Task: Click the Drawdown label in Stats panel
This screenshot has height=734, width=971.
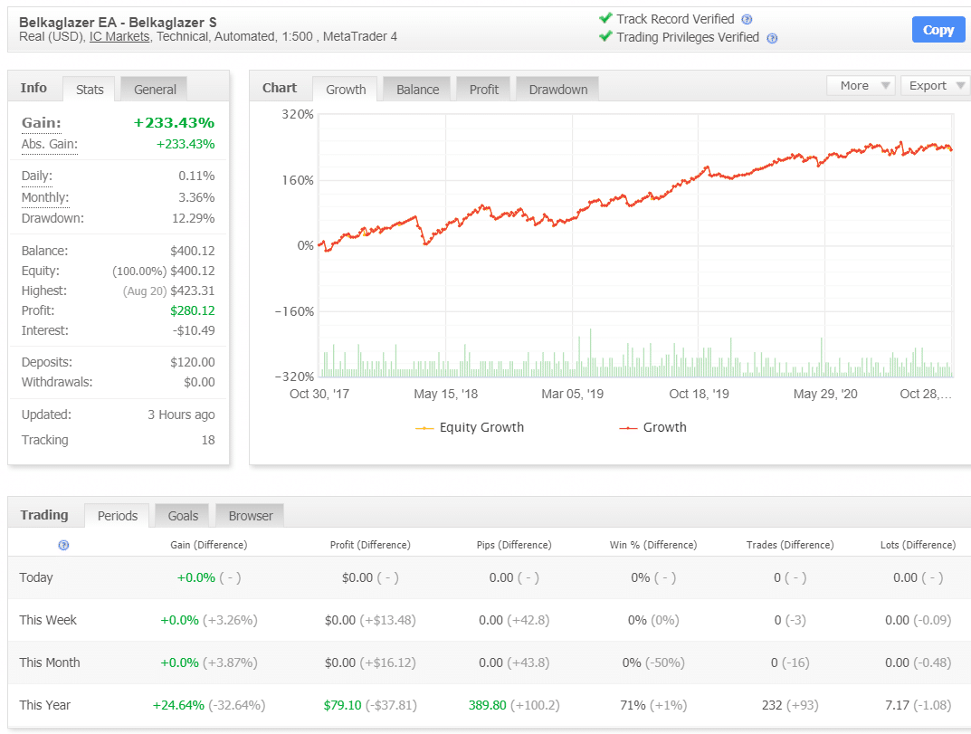Action: [x=52, y=218]
